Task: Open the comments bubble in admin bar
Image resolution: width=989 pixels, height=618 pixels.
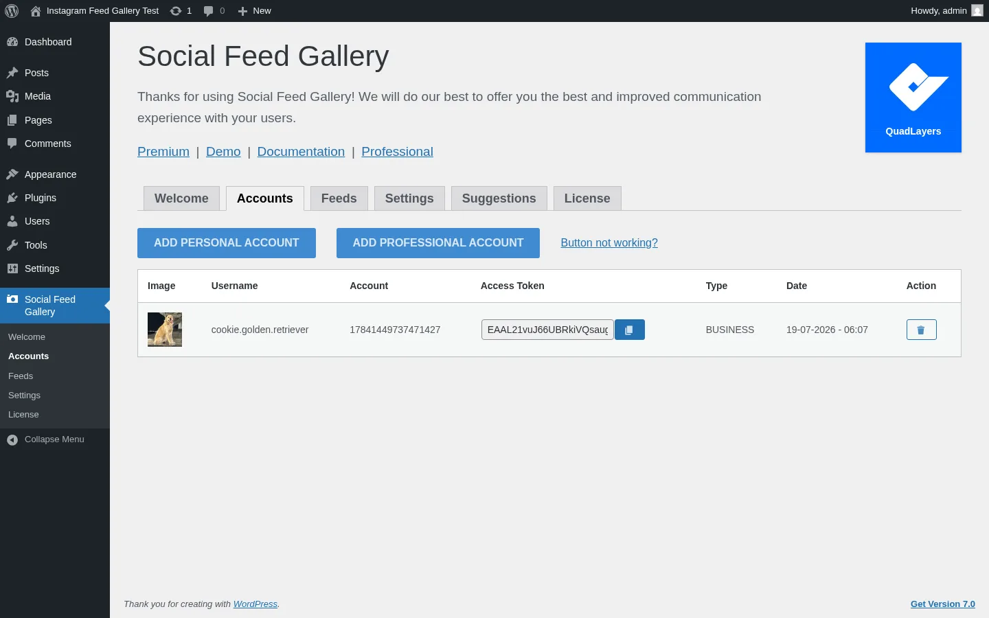Action: click(x=214, y=11)
